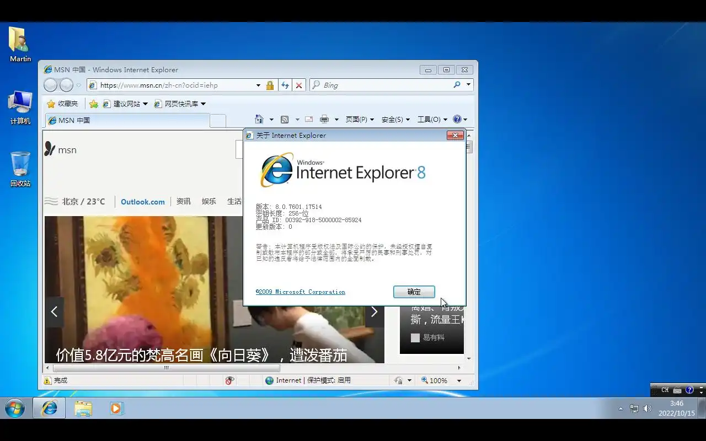Screen dimensions: 706x441
Task: Open the recent pages dropdown arrow
Action: pyautogui.click(x=79, y=85)
